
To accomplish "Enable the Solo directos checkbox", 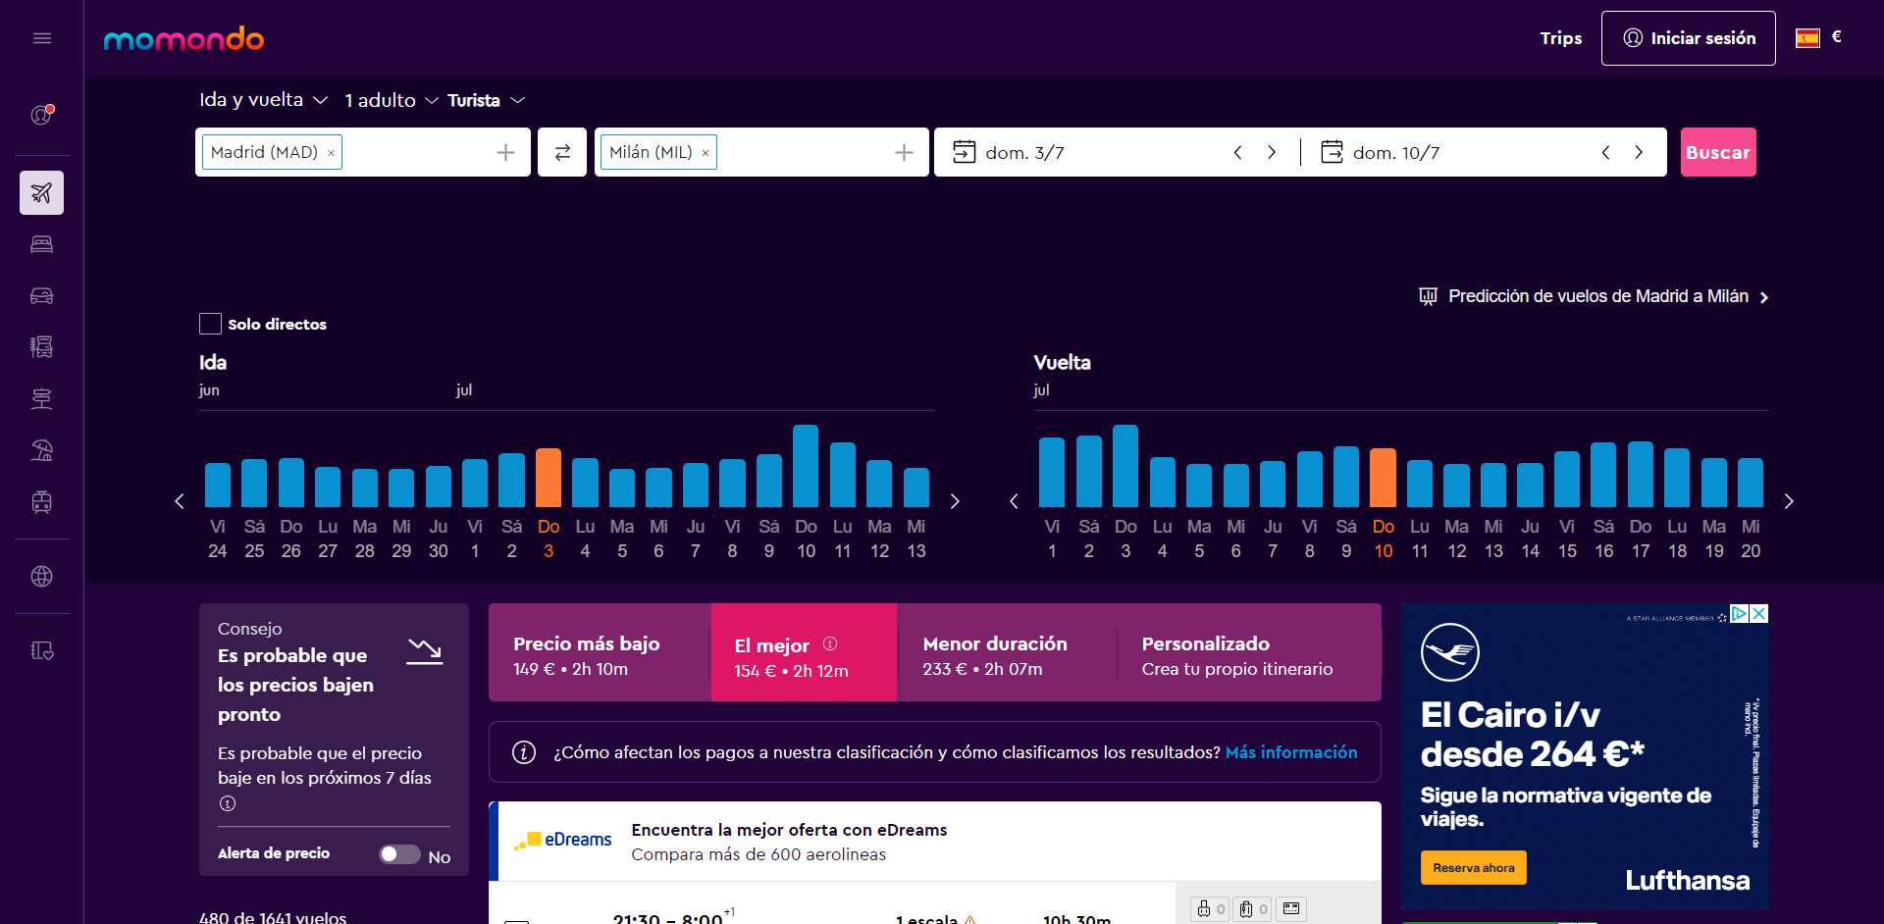I will [210, 324].
